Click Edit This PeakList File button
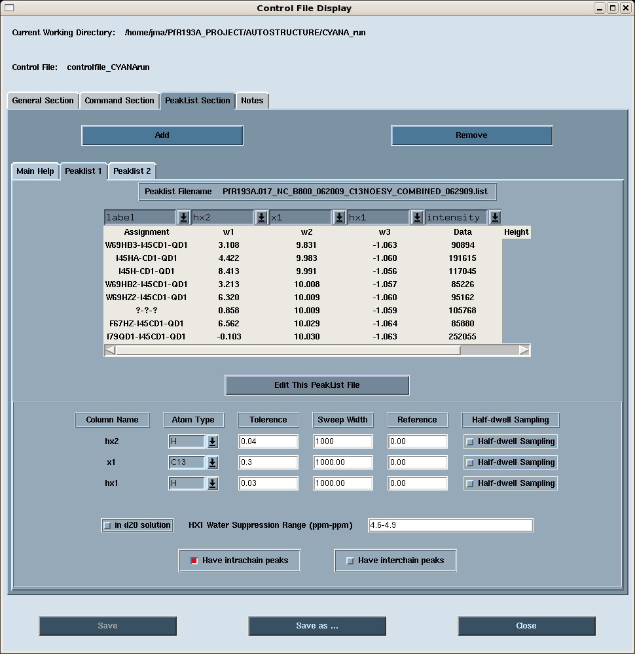Image resolution: width=635 pixels, height=654 pixels. (x=317, y=385)
